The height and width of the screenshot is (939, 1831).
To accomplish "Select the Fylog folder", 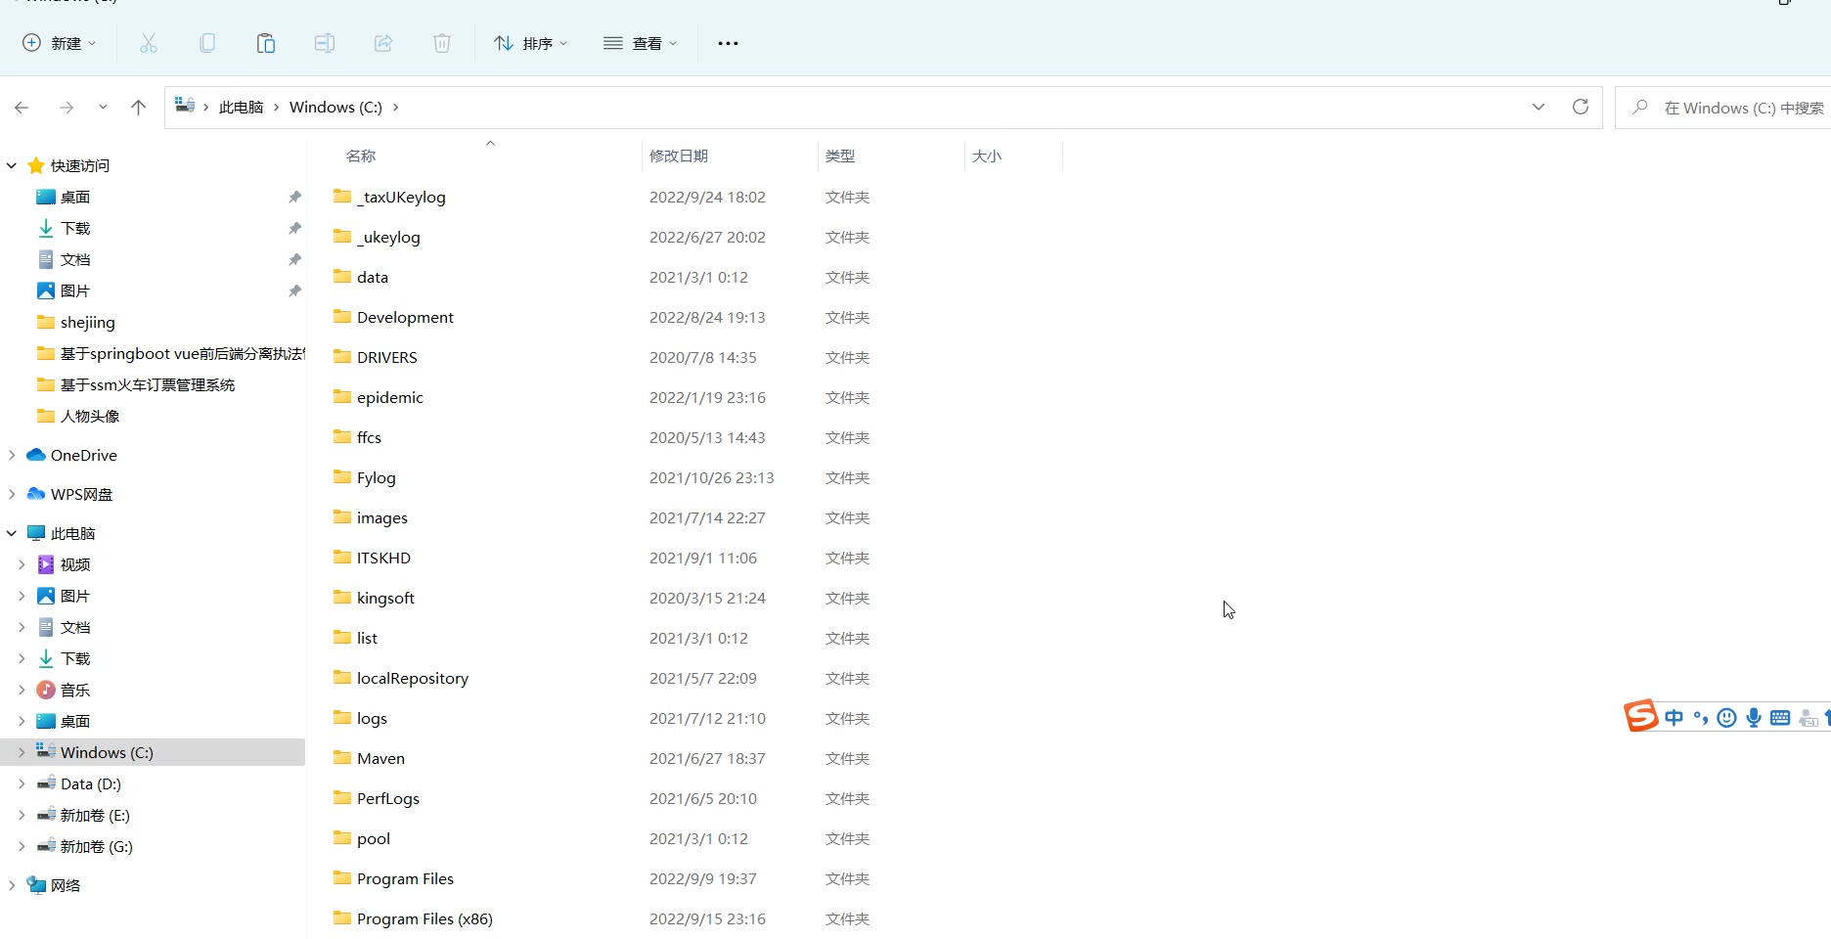I will tap(377, 477).
